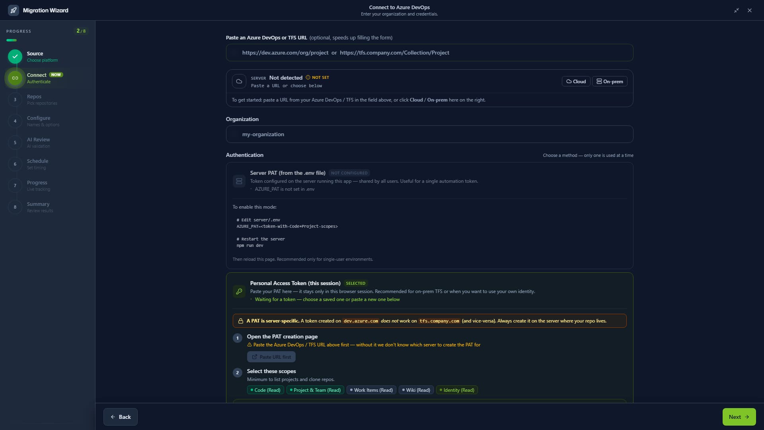Focus the Organization input field
Screen dimensions: 764x430
pos(429,134)
